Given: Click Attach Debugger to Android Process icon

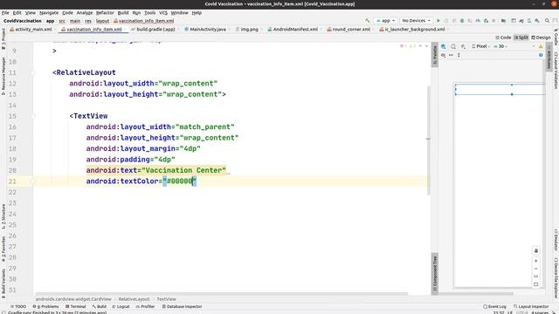Looking at the screenshot, I should [x=486, y=21].
